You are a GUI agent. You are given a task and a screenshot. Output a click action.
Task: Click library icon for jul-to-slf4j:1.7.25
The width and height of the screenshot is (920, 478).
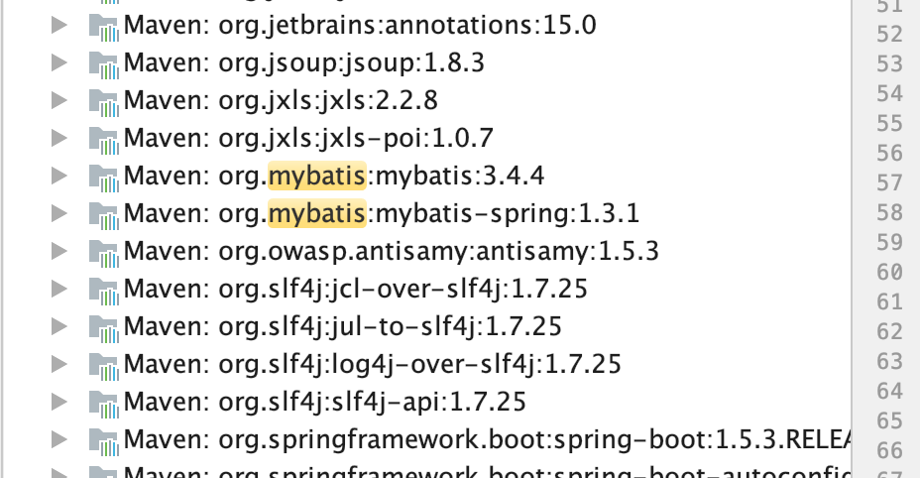coord(104,327)
